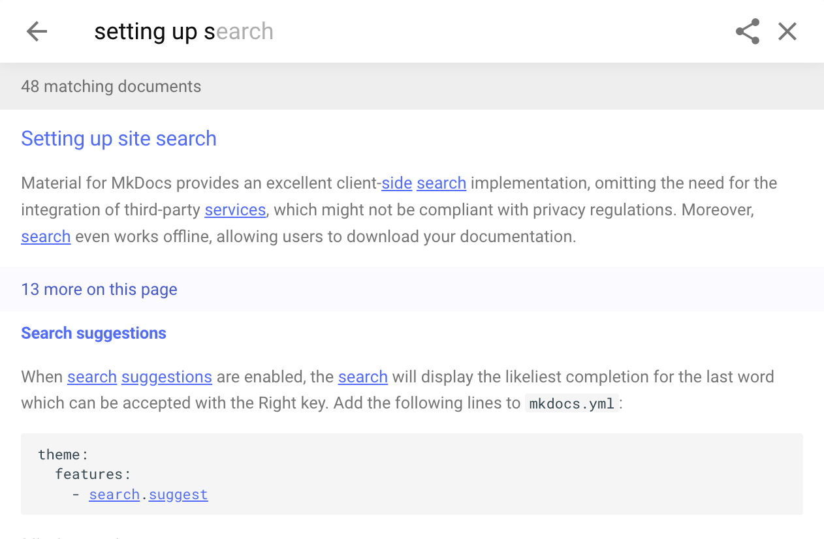The width and height of the screenshot is (824, 539).
Task: Click the 'suggestions' hyperlink
Action: click(x=166, y=377)
